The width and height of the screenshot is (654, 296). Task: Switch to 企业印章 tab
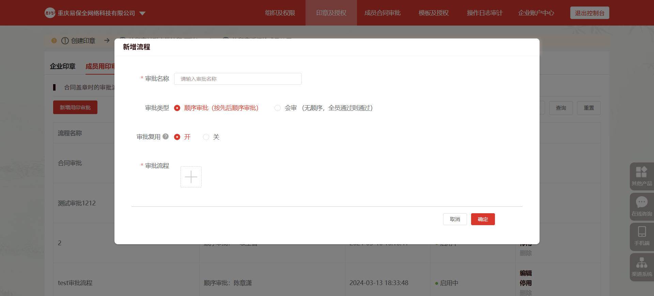63,66
